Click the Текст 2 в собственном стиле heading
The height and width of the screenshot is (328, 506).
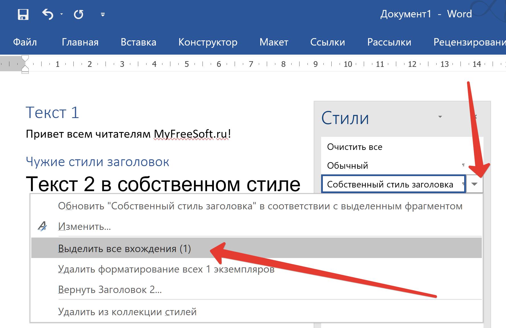163,184
